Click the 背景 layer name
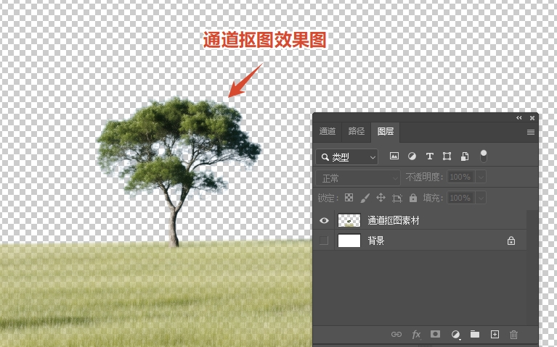 (376, 241)
